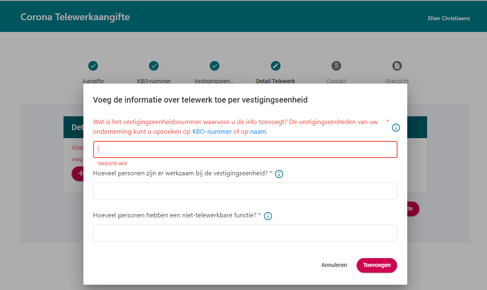The image size is (487, 290).
Task: Focus the vestigingseenheidsnummer required field
Action: 245,149
